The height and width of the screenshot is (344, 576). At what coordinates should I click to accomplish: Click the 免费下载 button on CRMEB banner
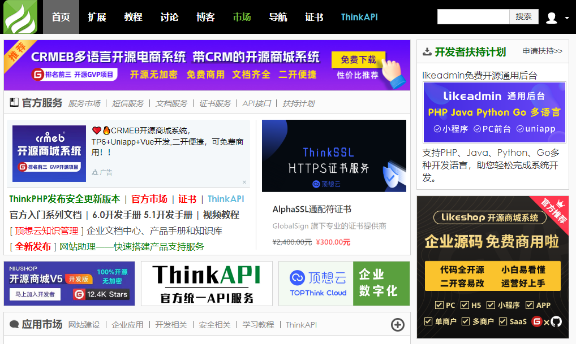(358, 59)
